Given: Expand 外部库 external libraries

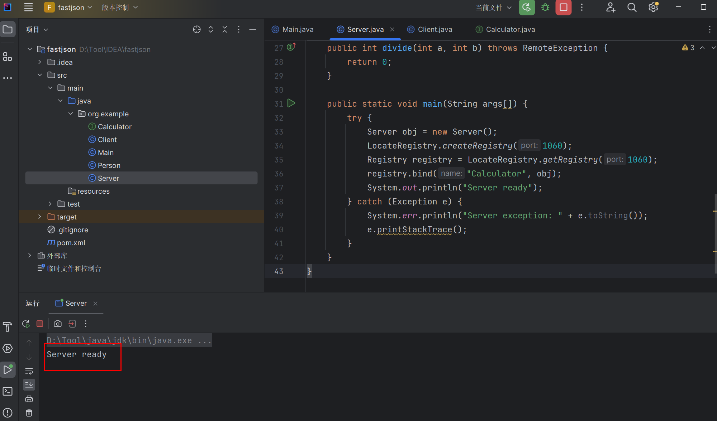Looking at the screenshot, I should 30,255.
